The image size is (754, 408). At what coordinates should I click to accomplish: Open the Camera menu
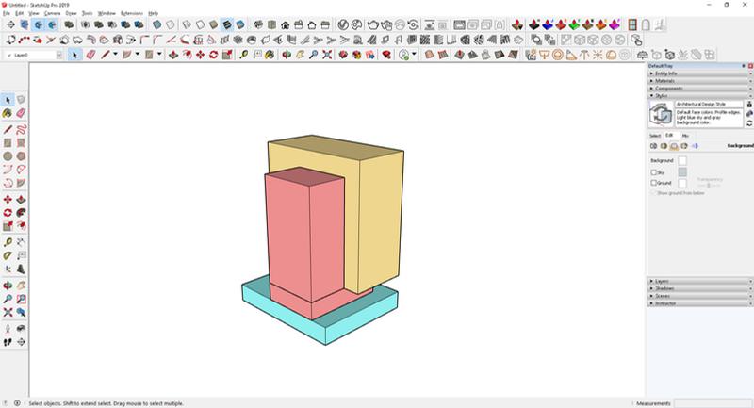coord(53,13)
